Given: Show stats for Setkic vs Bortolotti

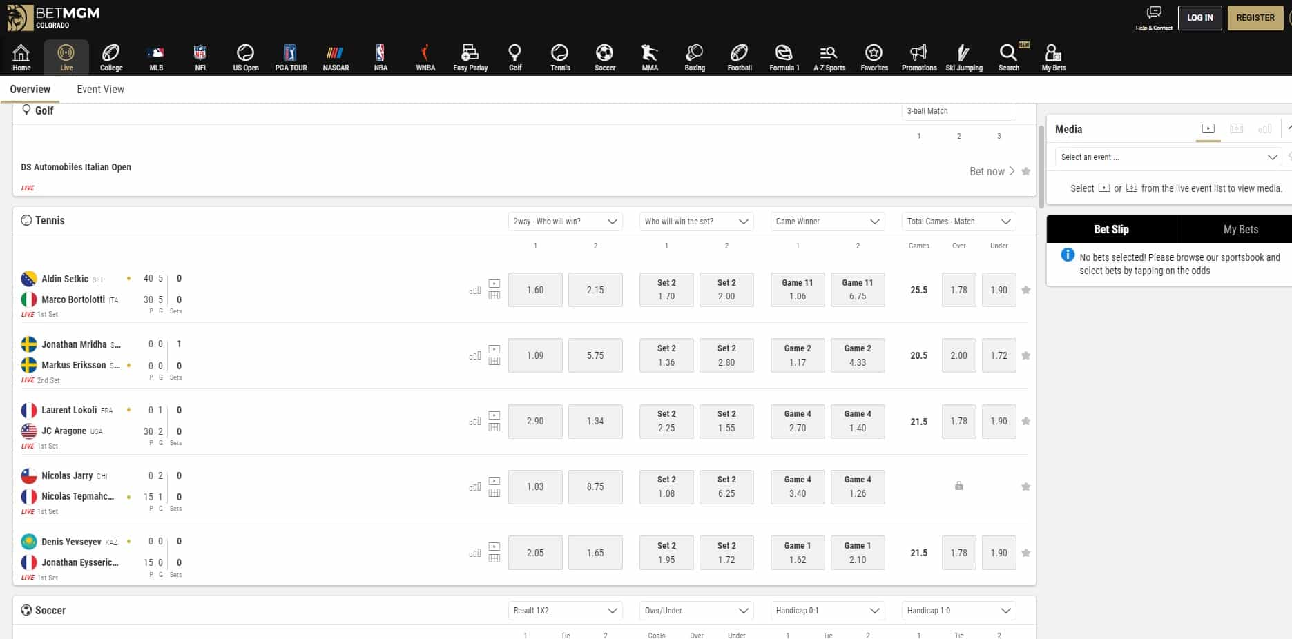Looking at the screenshot, I should (x=475, y=290).
